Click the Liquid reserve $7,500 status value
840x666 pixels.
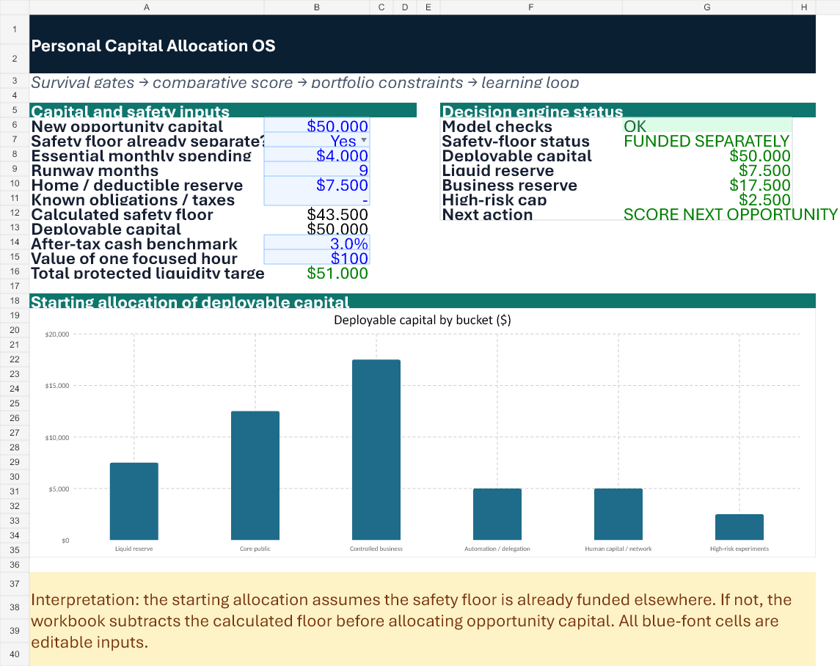(x=764, y=170)
